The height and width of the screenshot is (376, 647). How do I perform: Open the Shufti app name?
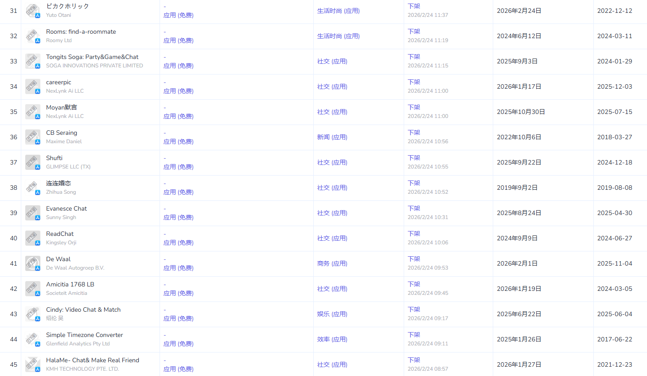point(54,158)
